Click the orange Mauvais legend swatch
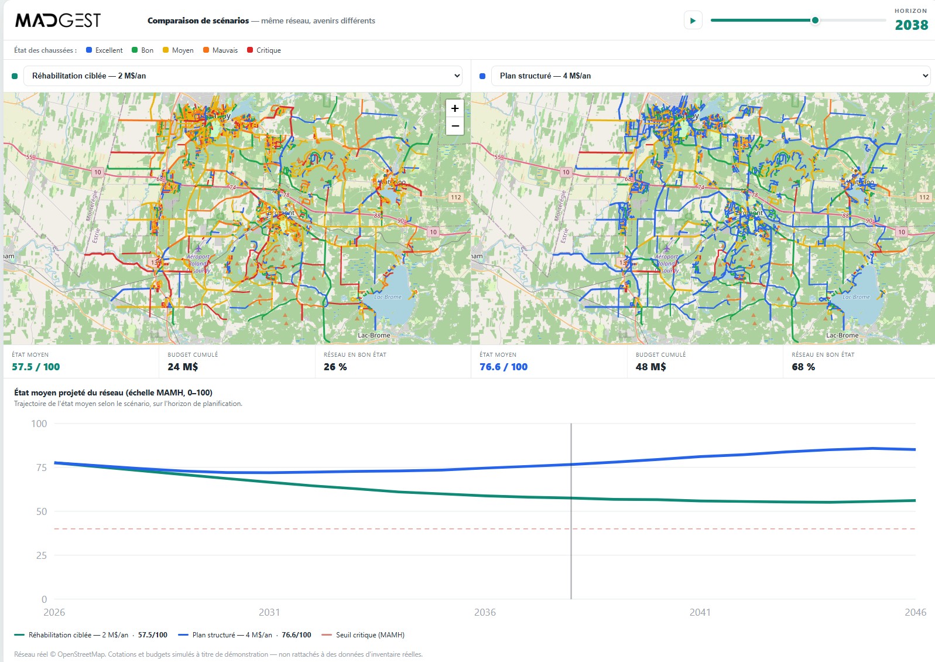935x662 pixels. tap(206, 50)
